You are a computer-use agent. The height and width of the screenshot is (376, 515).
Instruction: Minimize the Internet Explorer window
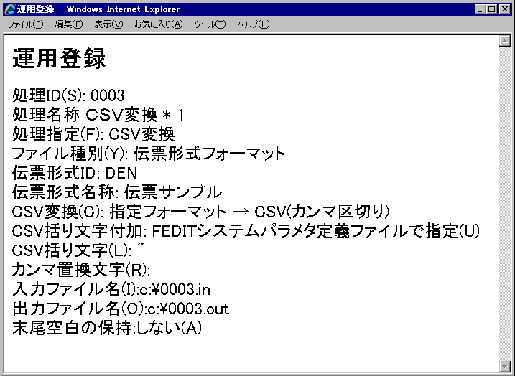480,9
